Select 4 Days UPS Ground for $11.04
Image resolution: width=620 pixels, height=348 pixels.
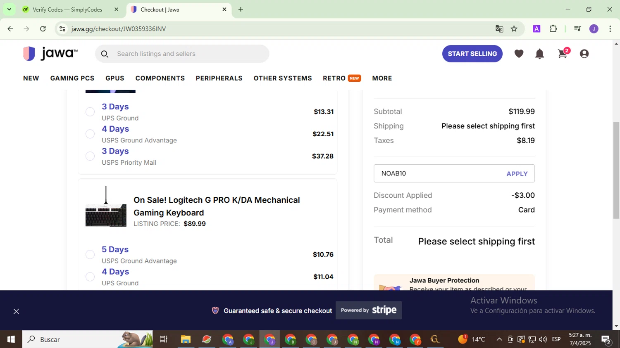(x=90, y=277)
